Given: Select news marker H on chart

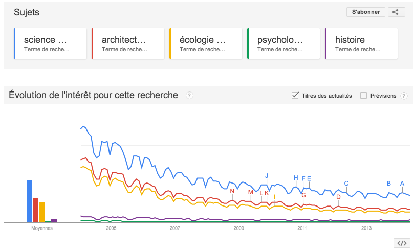Looking at the screenshot, I should (x=296, y=178).
